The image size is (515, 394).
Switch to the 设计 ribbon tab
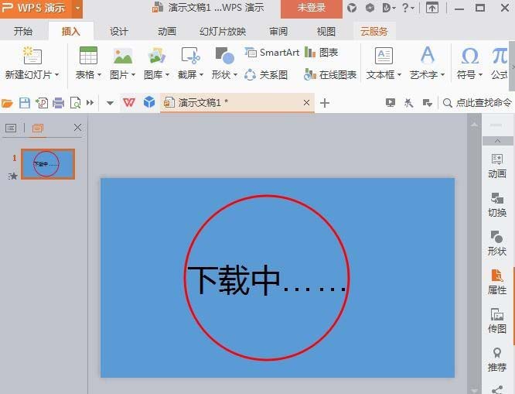[119, 32]
